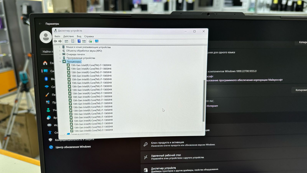Viewport: 307px width, 173px height.
Task: Click the chip icon beside Процессоры
Action: coord(64,62)
